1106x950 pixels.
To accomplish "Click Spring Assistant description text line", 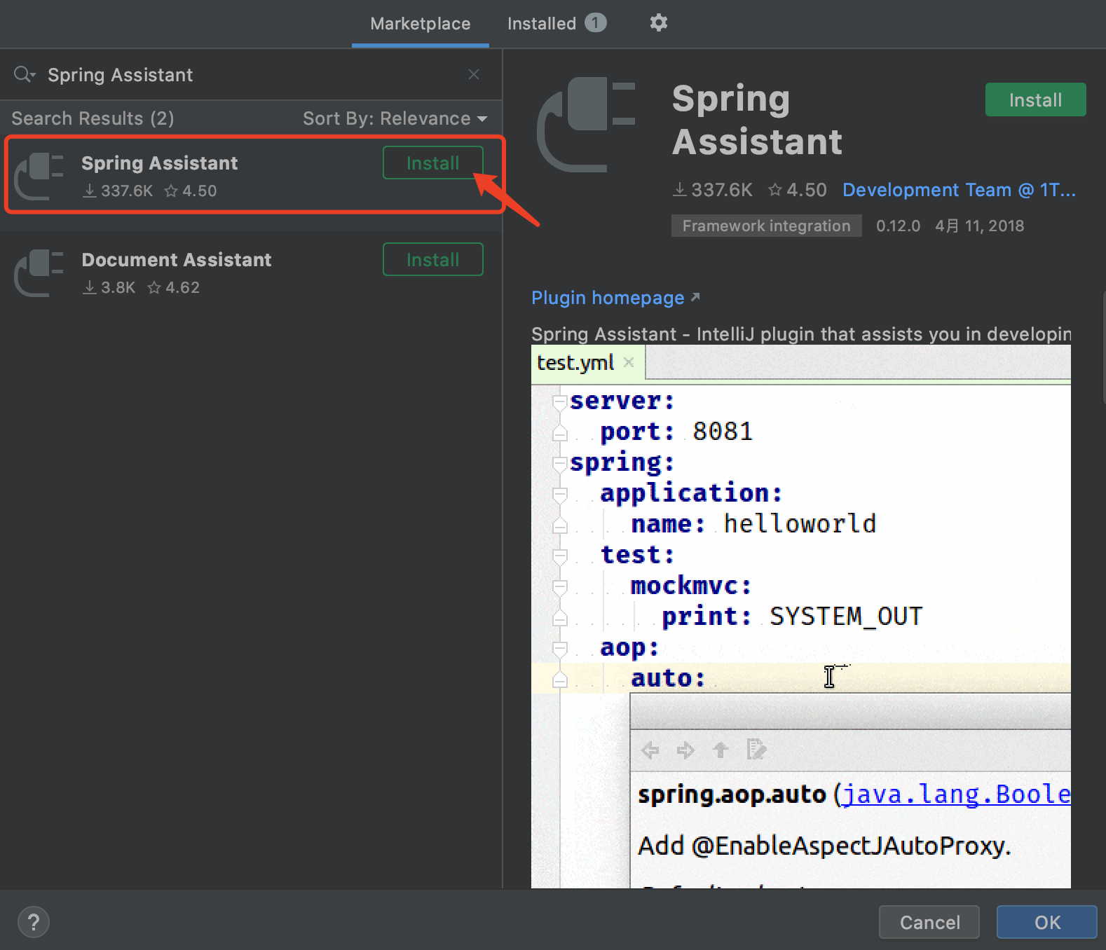I will coord(801,334).
